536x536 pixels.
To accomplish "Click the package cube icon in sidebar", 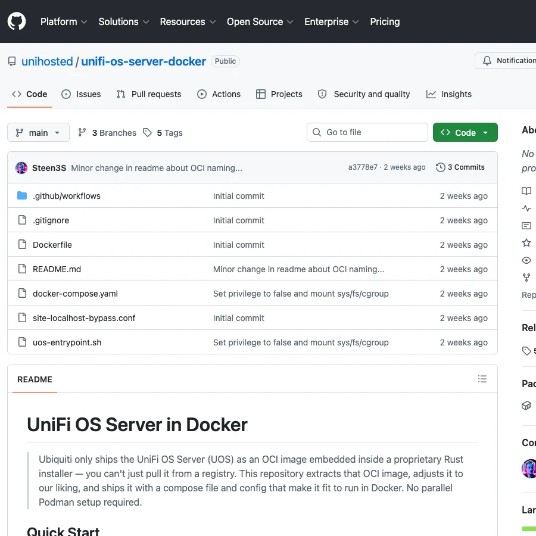I will coord(526,406).
